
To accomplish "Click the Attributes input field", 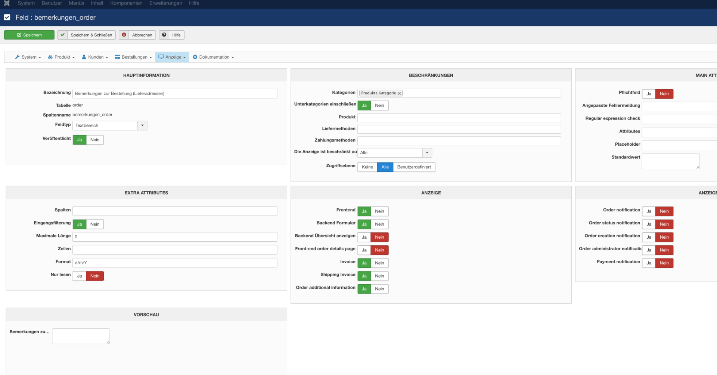I will click(679, 133).
